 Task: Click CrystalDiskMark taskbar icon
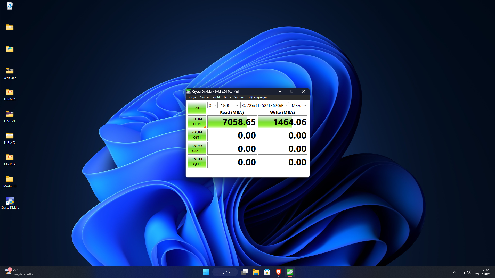(x=290, y=272)
